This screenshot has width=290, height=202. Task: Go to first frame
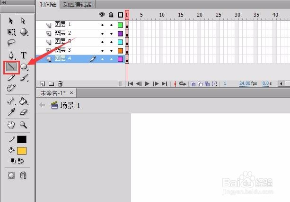(x=130, y=84)
